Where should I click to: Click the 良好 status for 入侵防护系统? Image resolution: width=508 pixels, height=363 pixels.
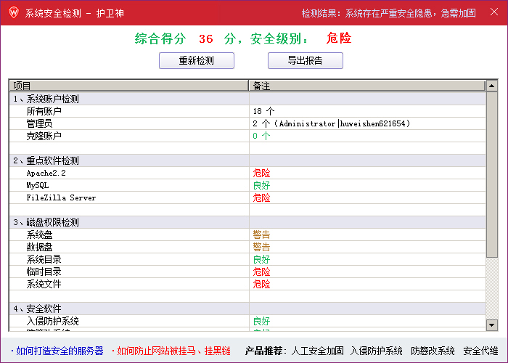click(261, 321)
